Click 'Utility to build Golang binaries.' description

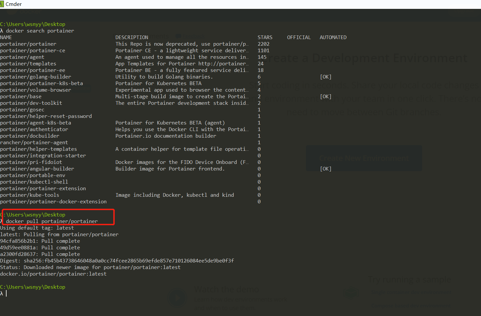[x=164, y=77]
